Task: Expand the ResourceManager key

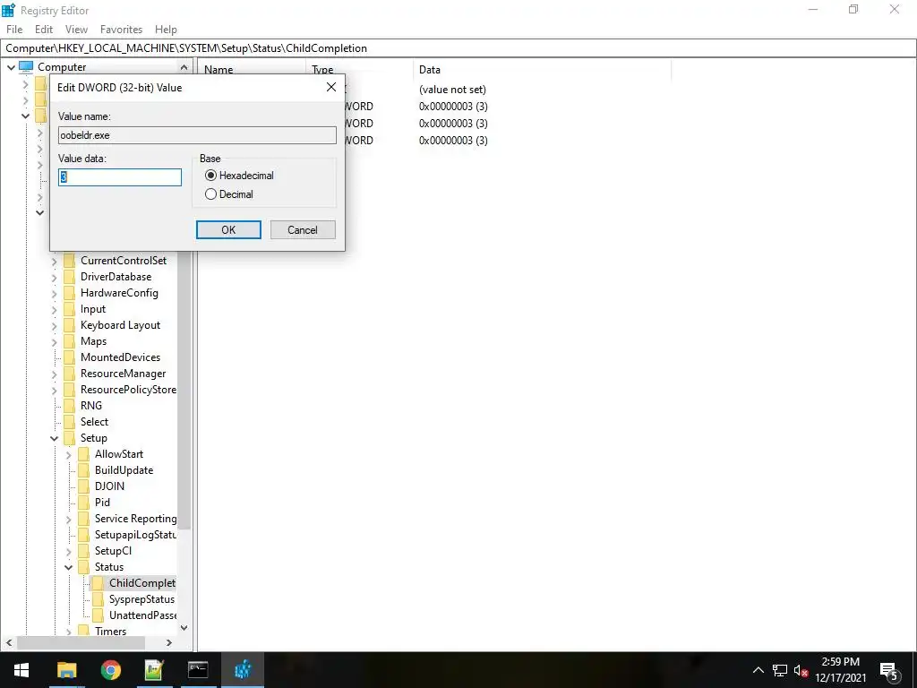Action: click(55, 374)
